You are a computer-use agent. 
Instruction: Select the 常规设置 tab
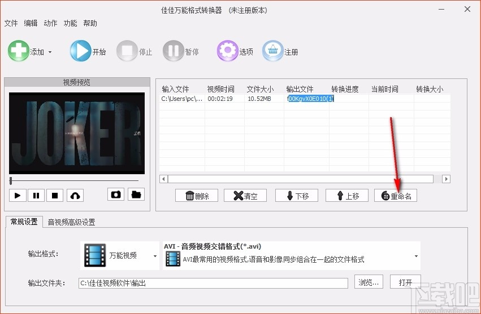pyautogui.click(x=24, y=222)
